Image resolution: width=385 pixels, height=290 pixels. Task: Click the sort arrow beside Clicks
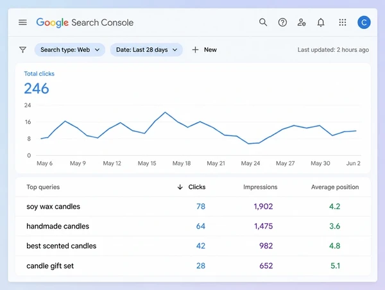[x=180, y=187]
